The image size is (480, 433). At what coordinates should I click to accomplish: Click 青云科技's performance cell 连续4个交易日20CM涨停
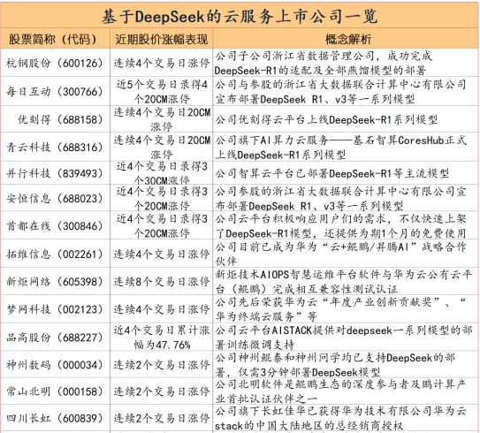[x=162, y=148]
